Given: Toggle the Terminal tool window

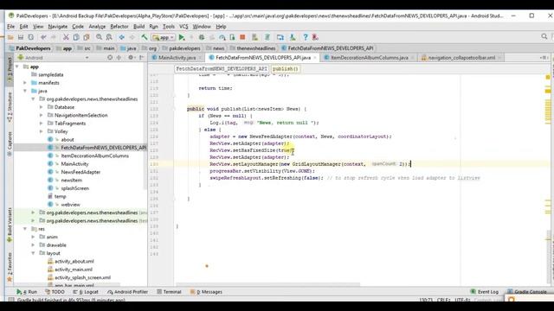Looking at the screenshot, I should click(x=169, y=292).
